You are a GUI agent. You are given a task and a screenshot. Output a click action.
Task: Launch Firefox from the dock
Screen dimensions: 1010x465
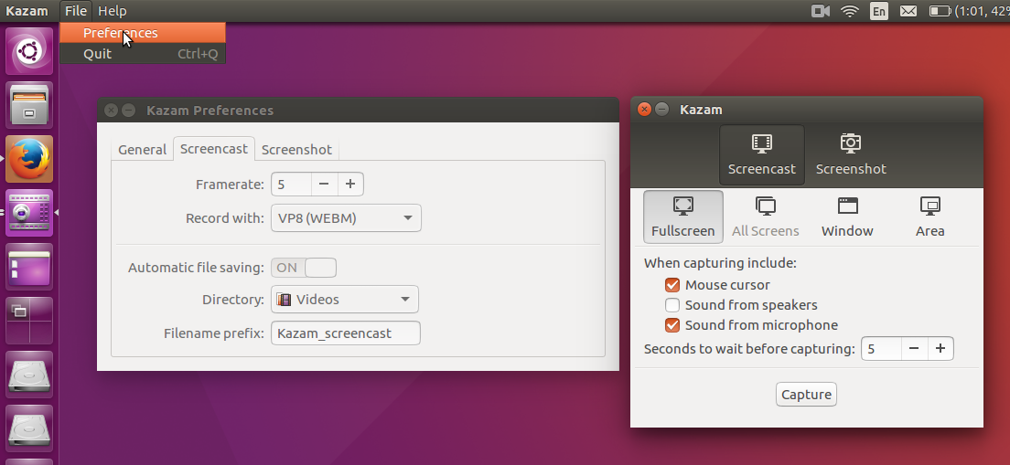29,159
